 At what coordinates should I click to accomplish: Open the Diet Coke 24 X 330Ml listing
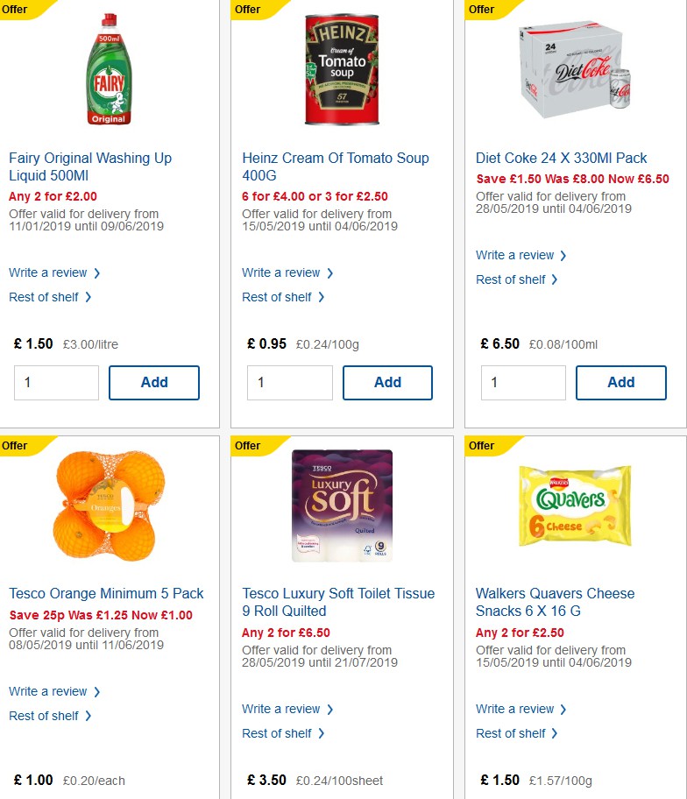tap(559, 158)
